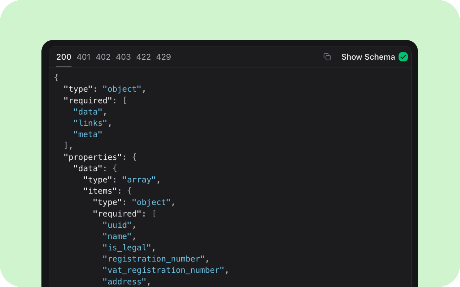Image resolution: width=460 pixels, height=287 pixels.
Task: Uncheck the Show Schema checkbox
Action: click(403, 57)
